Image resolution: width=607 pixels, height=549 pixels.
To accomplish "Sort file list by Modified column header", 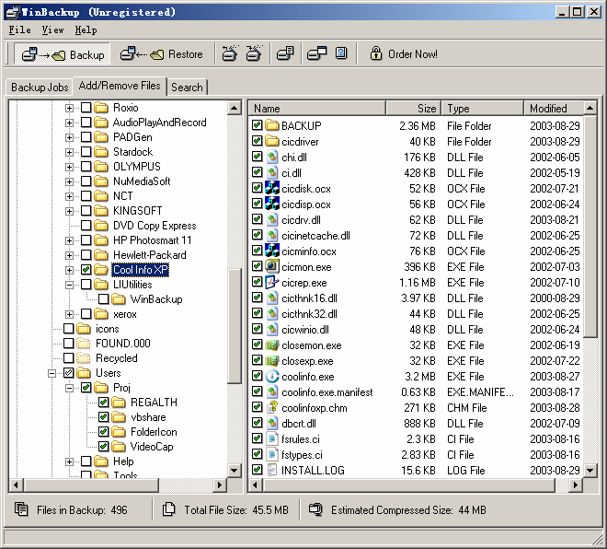I will (x=554, y=108).
